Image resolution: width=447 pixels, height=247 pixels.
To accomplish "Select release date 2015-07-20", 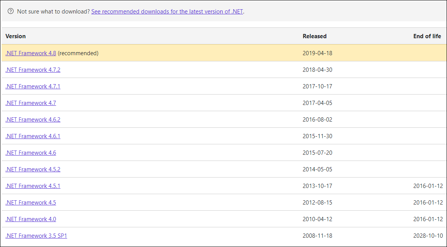I will point(317,152).
